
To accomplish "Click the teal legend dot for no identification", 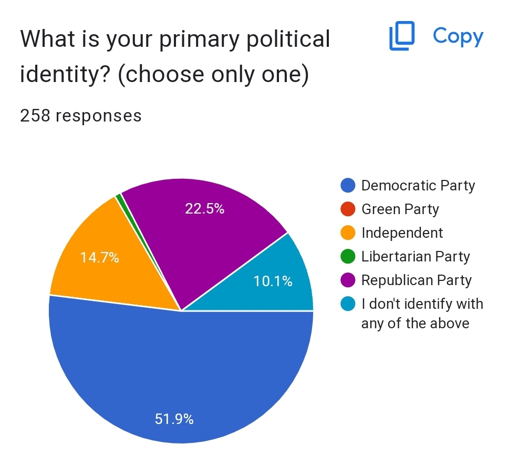I will point(348,304).
